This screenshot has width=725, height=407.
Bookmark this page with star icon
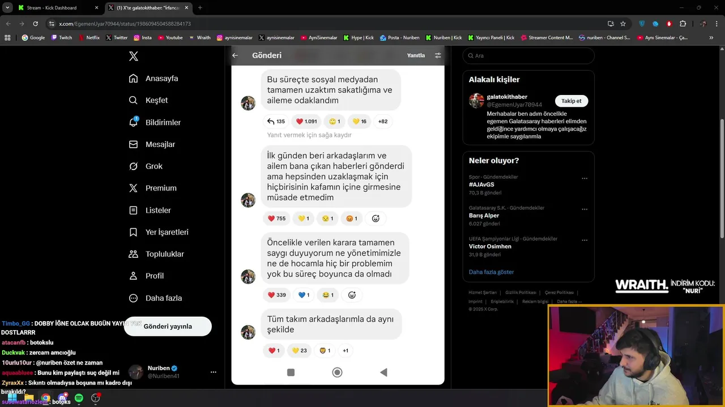click(x=623, y=24)
